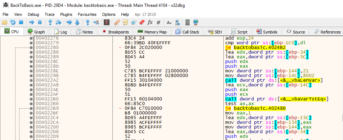Image resolution: width=343 pixels, height=140 pixels.
Task: Open the Labels tag icon
Action: [x=133, y=22]
